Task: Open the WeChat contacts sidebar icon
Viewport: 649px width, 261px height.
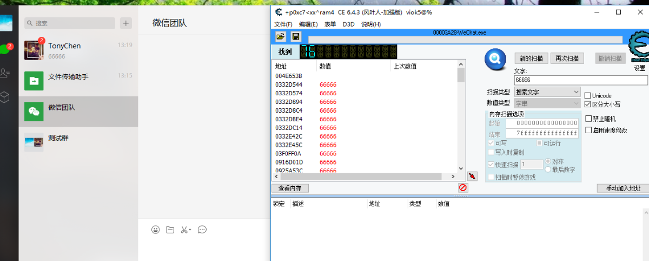Action: point(5,73)
